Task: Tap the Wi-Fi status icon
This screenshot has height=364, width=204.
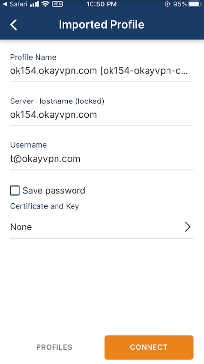Action: pos(46,4)
